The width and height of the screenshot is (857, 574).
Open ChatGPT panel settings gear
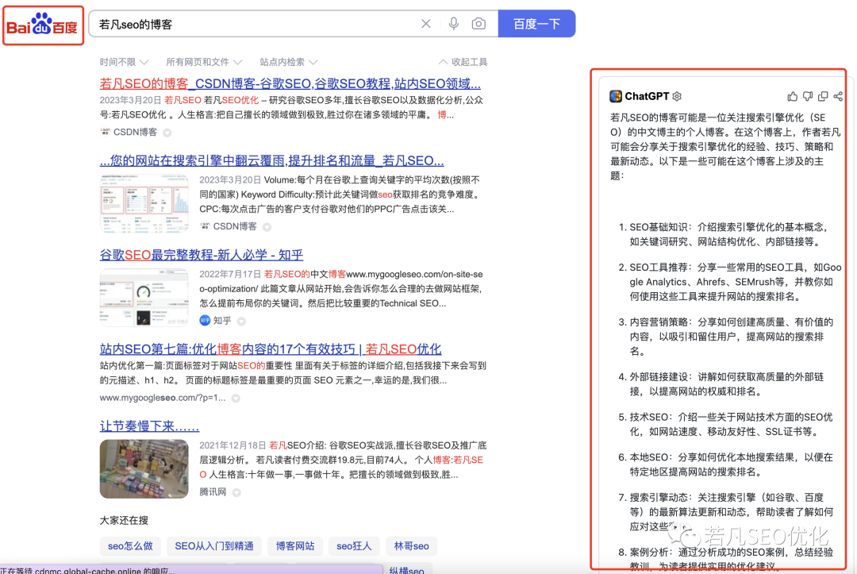[x=677, y=96]
